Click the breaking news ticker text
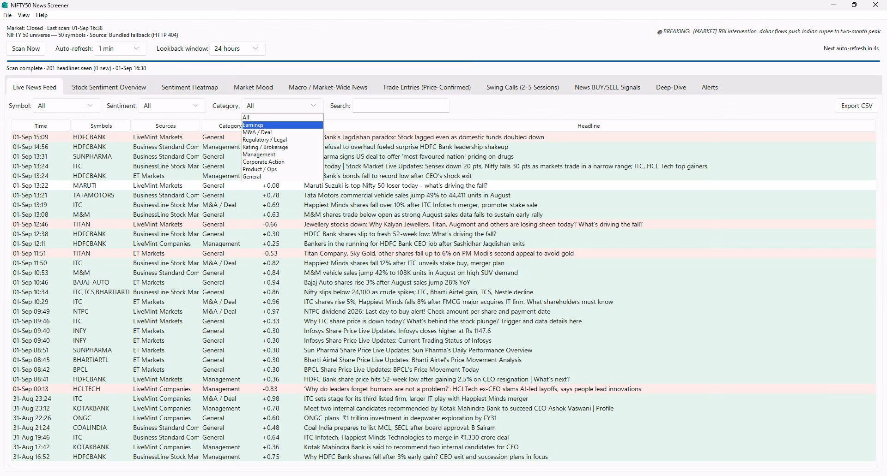The height and width of the screenshot is (476, 887). (769, 31)
